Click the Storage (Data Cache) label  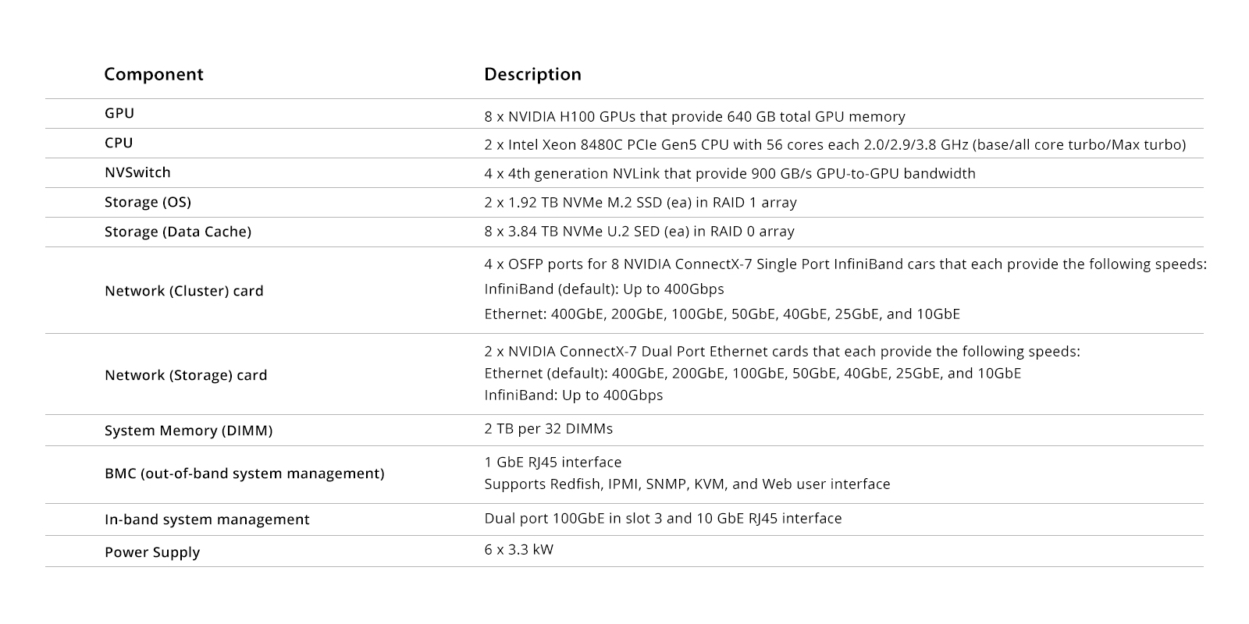pyautogui.click(x=178, y=232)
